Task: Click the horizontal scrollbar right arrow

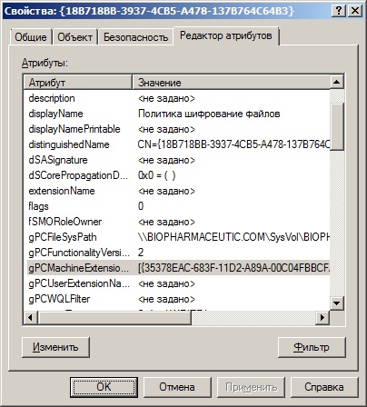Action: click(322, 317)
